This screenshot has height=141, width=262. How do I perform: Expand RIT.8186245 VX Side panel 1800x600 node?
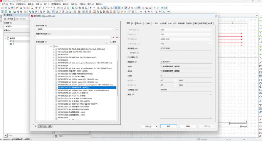(x=54, y=68)
